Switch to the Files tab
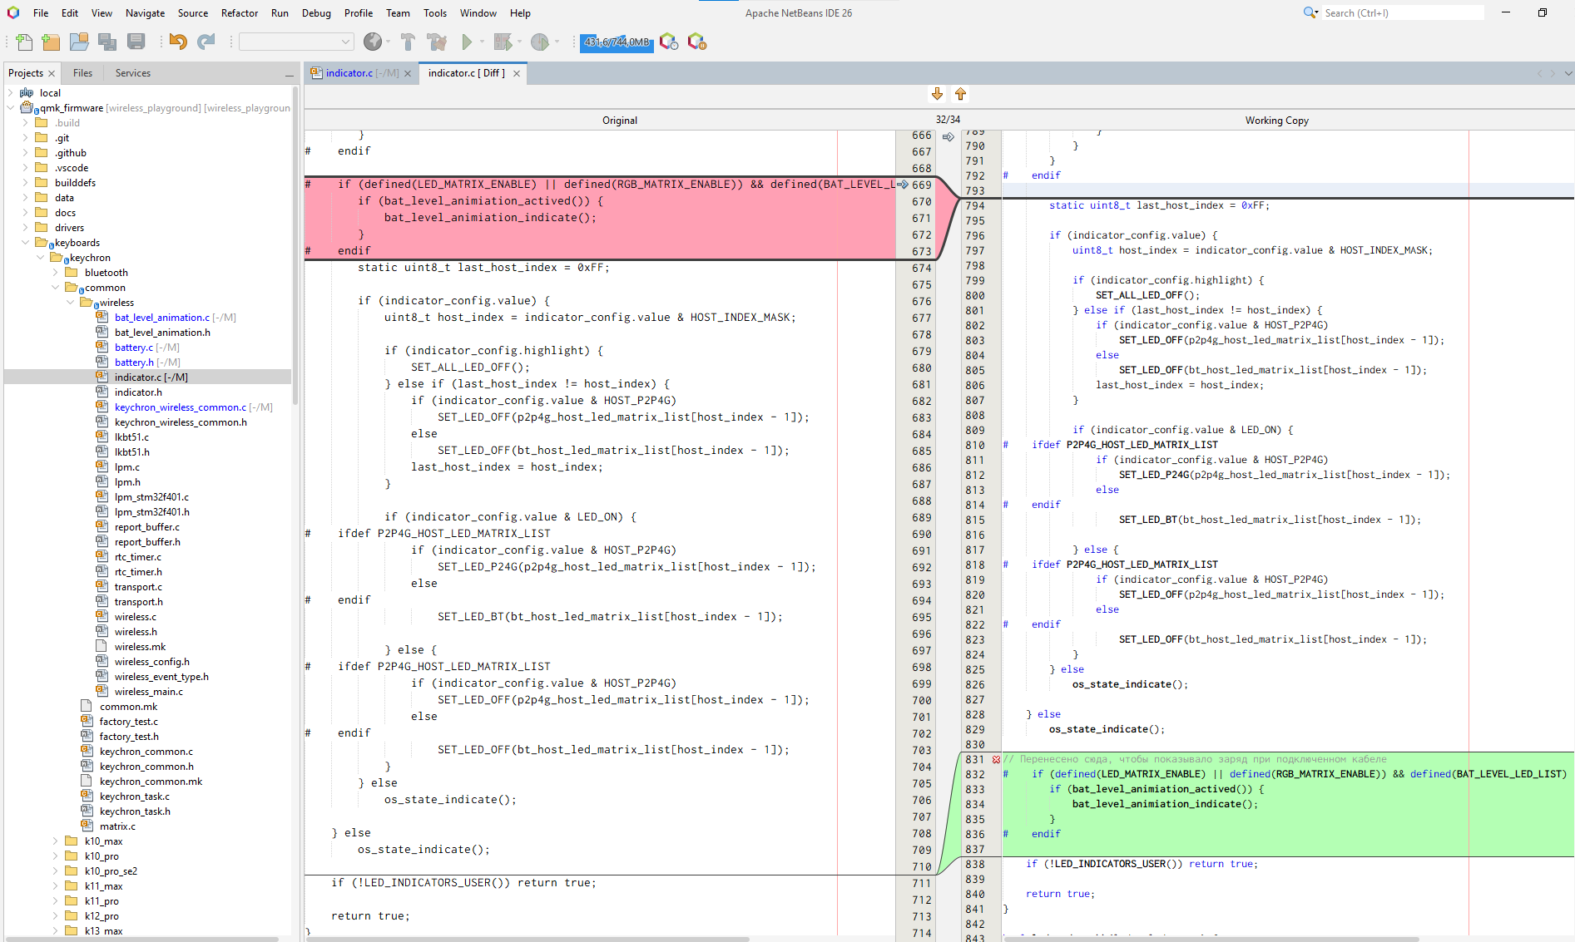The width and height of the screenshot is (1575, 942). click(82, 73)
